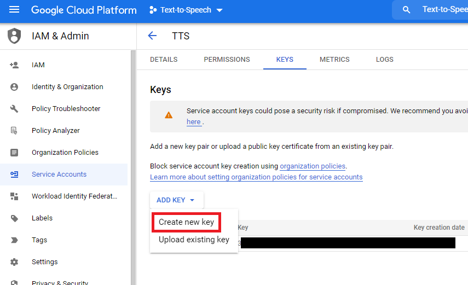Collapse the ADD KEY dropdown
This screenshot has width=468, height=285.
pyautogui.click(x=176, y=200)
